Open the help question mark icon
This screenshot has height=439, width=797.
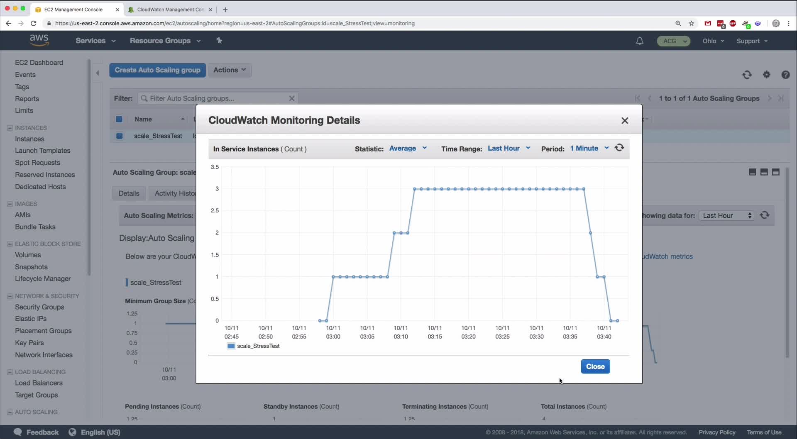click(785, 75)
